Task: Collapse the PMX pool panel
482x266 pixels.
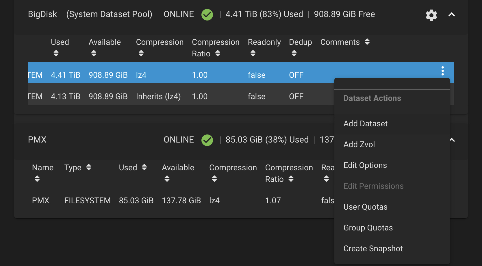Action: coord(452,140)
